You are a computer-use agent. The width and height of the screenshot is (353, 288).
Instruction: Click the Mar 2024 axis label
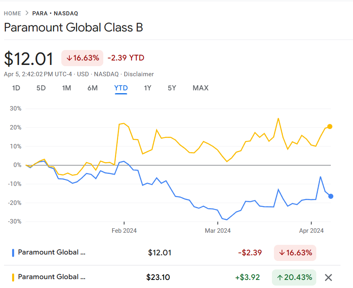[x=218, y=231]
